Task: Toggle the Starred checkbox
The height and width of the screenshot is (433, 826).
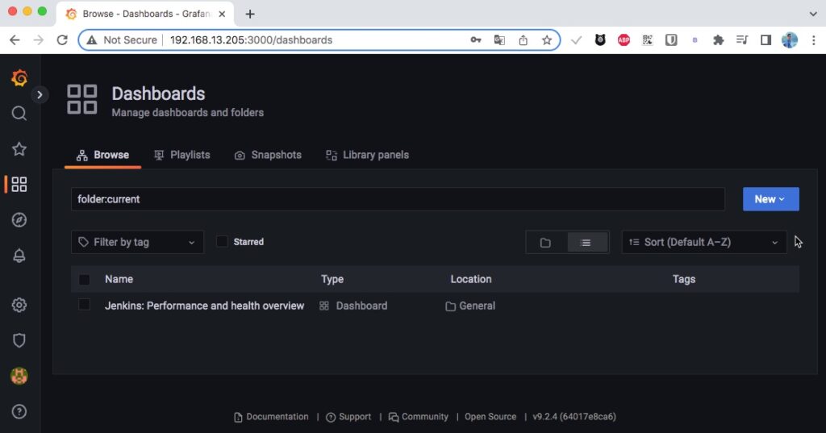Action: [x=222, y=242]
